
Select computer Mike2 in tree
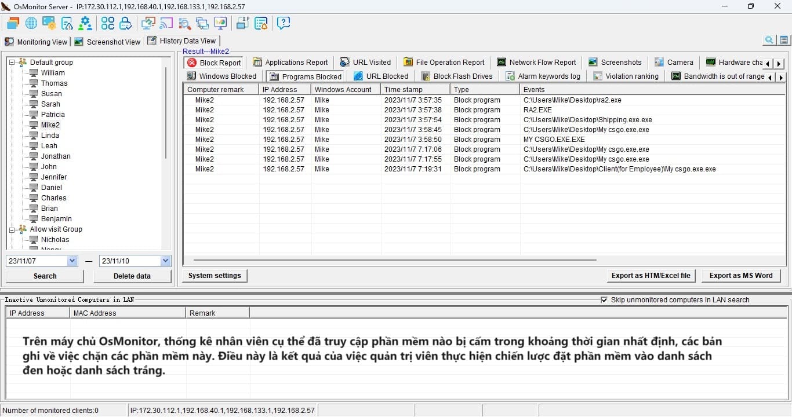(x=50, y=125)
